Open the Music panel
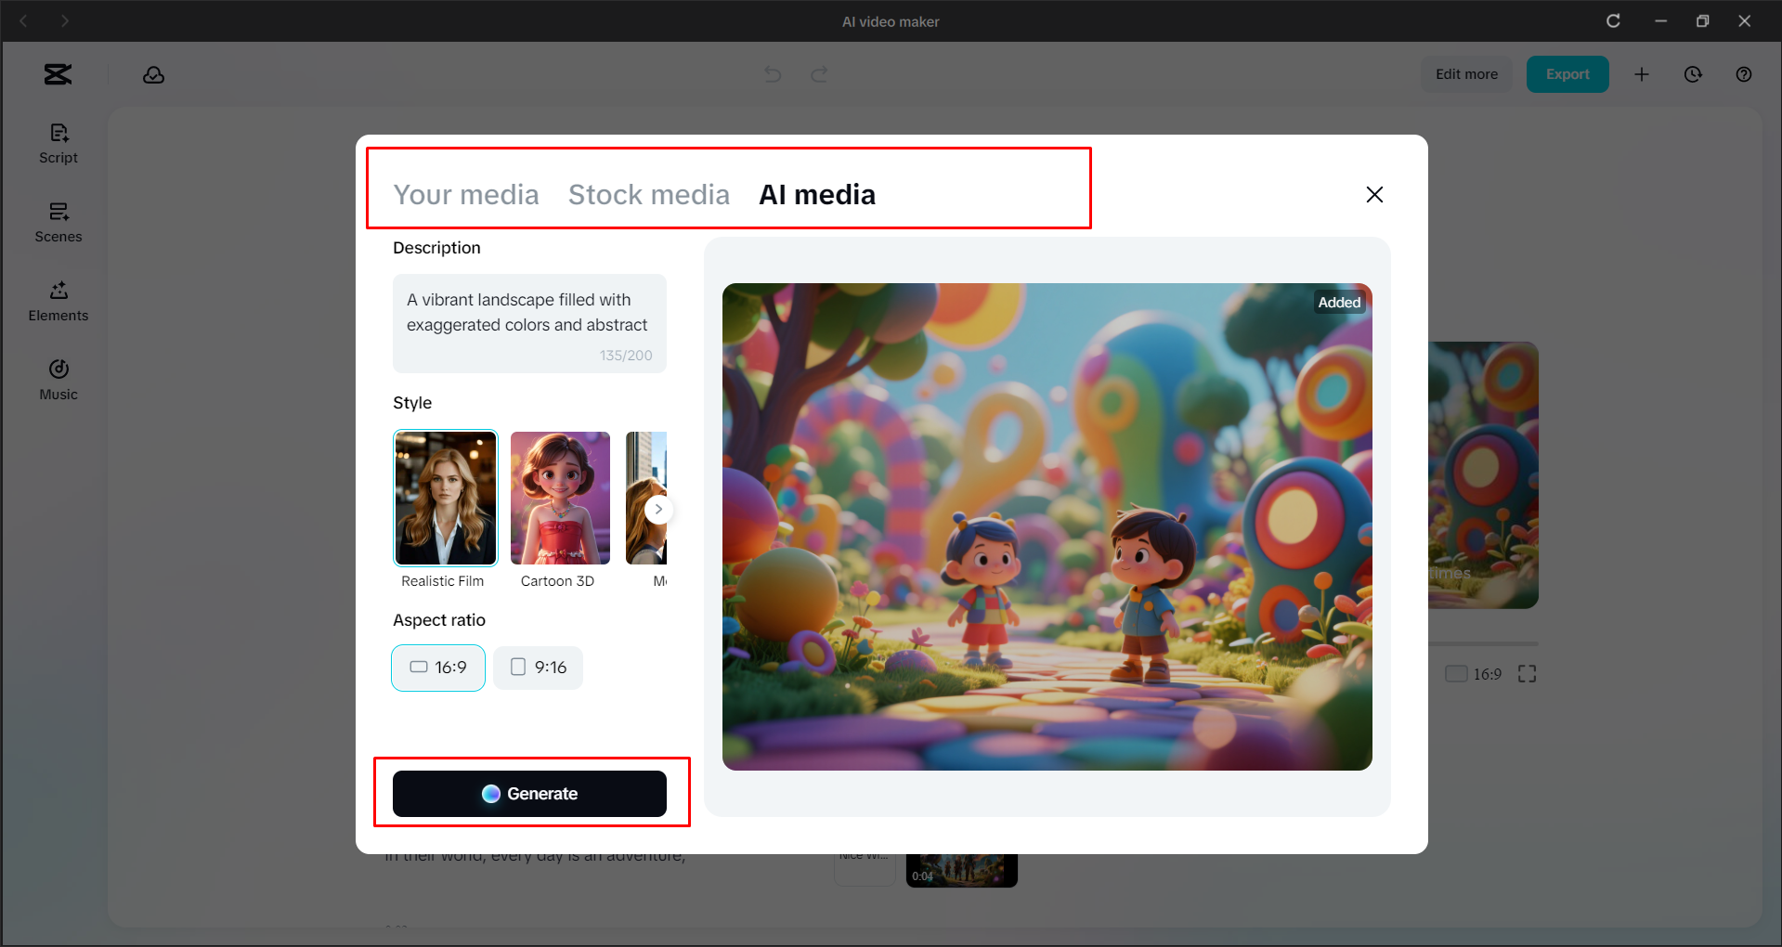The width and height of the screenshot is (1782, 947). pyautogui.click(x=58, y=379)
